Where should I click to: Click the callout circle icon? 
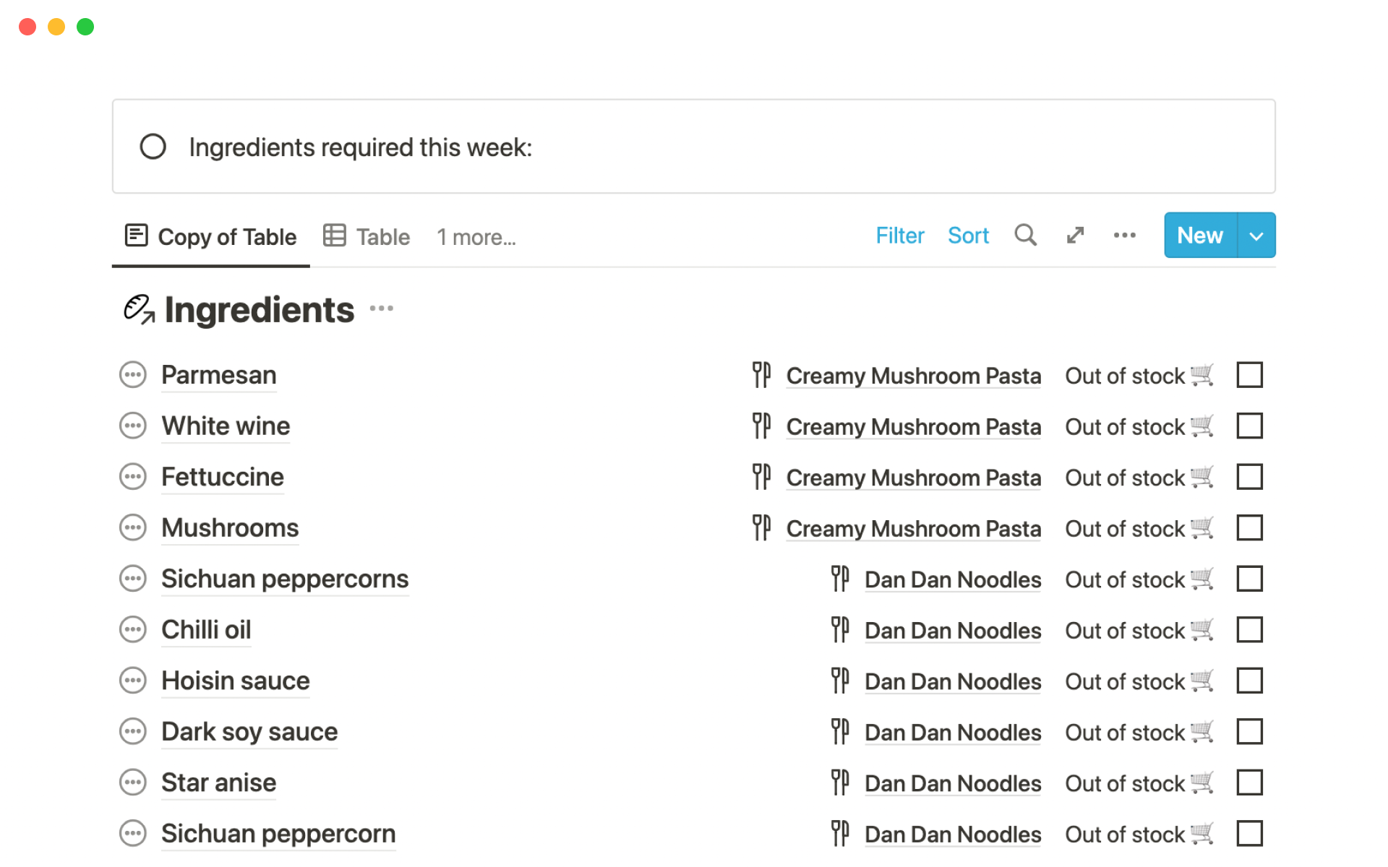(x=153, y=147)
